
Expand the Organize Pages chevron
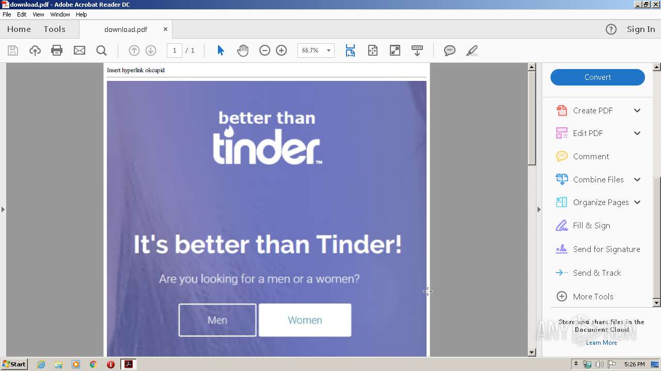click(637, 202)
